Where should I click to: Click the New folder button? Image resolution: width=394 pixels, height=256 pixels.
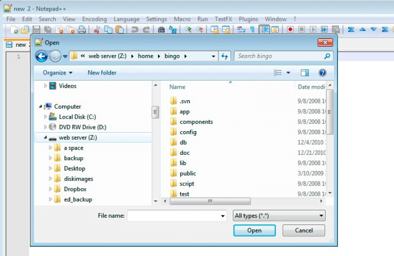(102, 73)
